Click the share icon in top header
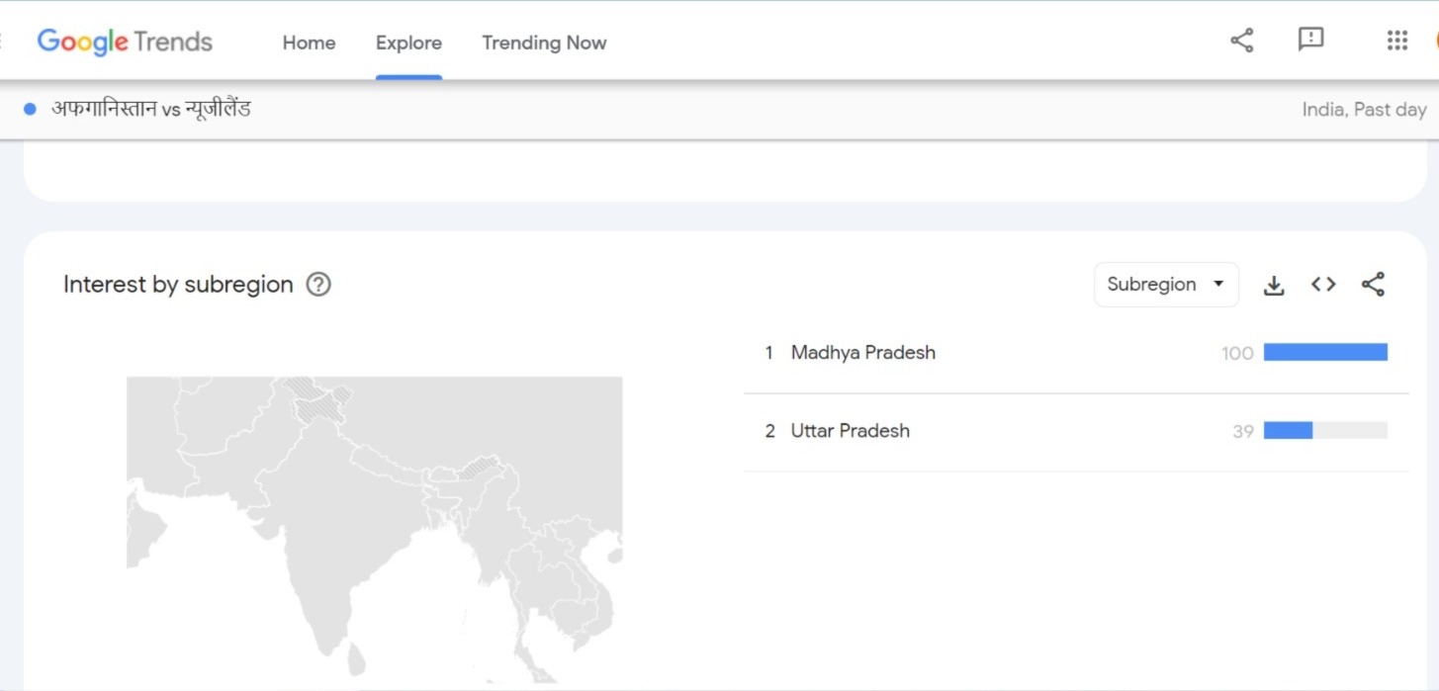 pyautogui.click(x=1241, y=41)
